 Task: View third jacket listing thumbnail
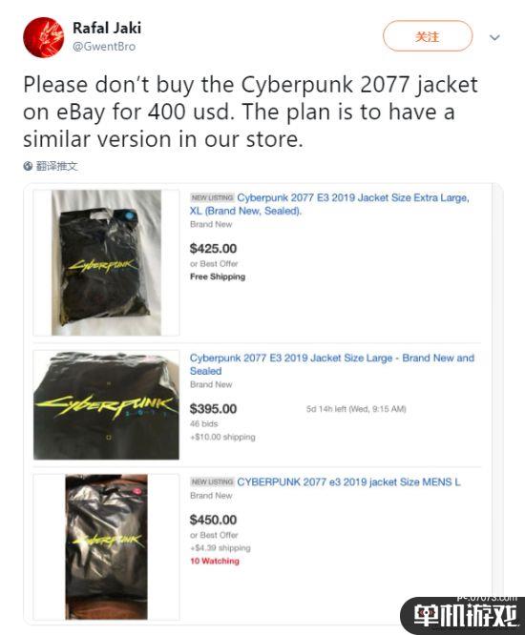tap(106, 546)
